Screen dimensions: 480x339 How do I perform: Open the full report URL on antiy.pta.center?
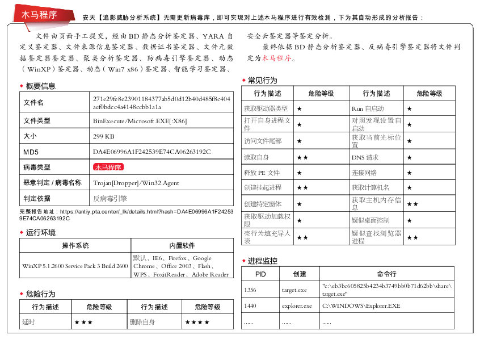coord(126,215)
